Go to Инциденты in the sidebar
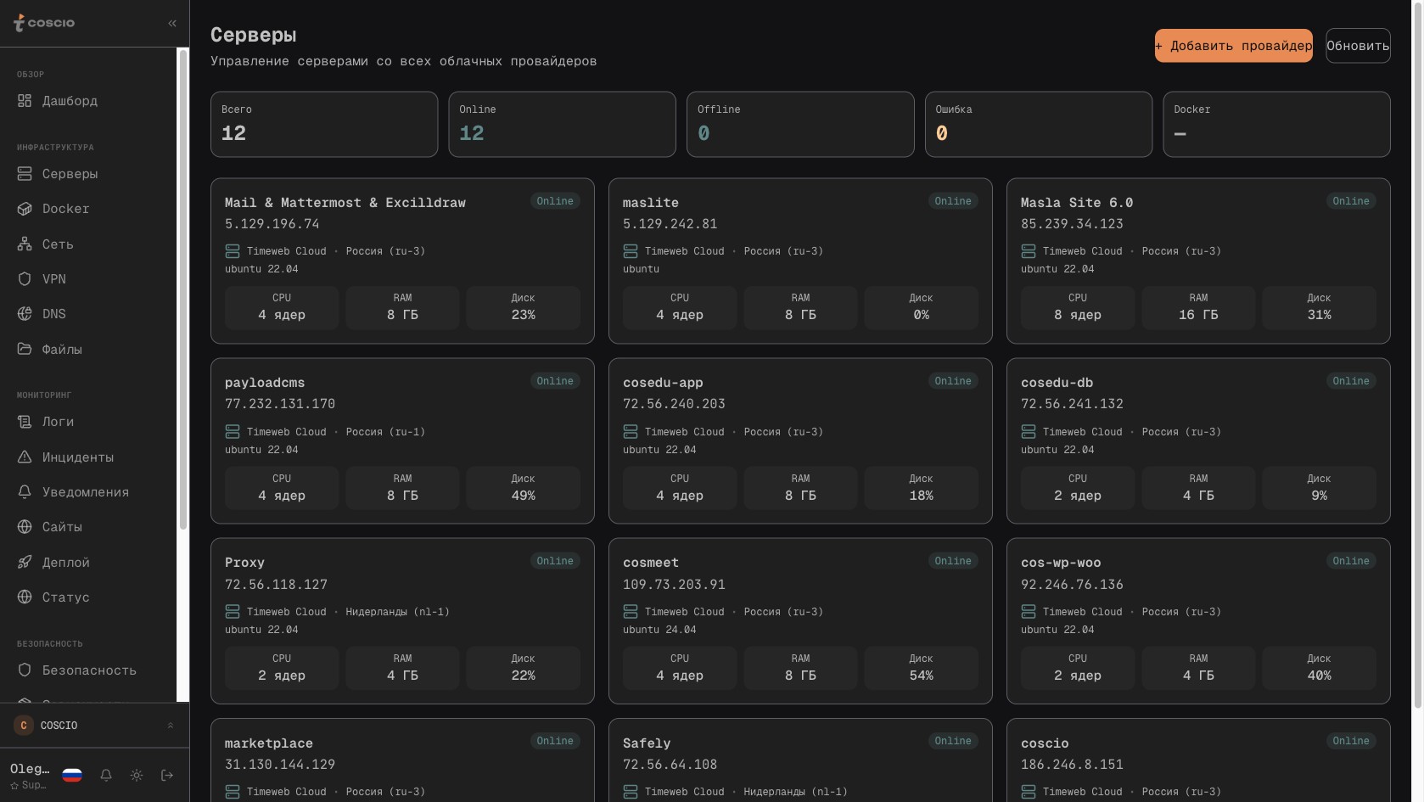The width and height of the screenshot is (1424, 802). 88,457
